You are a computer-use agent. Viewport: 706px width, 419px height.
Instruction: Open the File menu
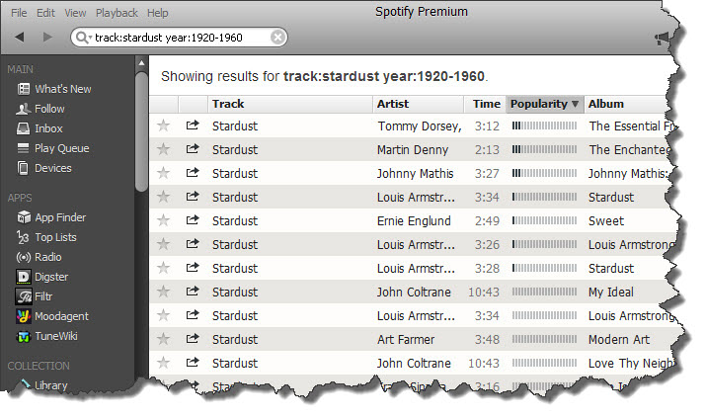click(19, 13)
